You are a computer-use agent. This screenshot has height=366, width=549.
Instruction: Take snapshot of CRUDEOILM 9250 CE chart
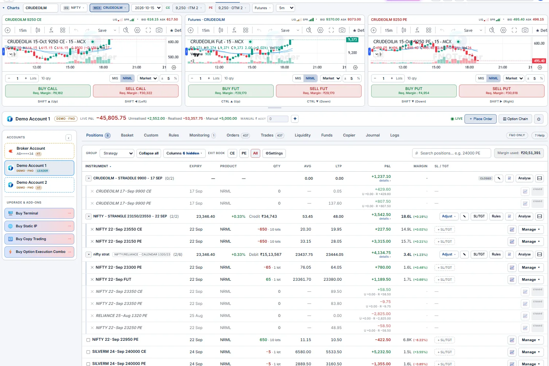tap(159, 30)
